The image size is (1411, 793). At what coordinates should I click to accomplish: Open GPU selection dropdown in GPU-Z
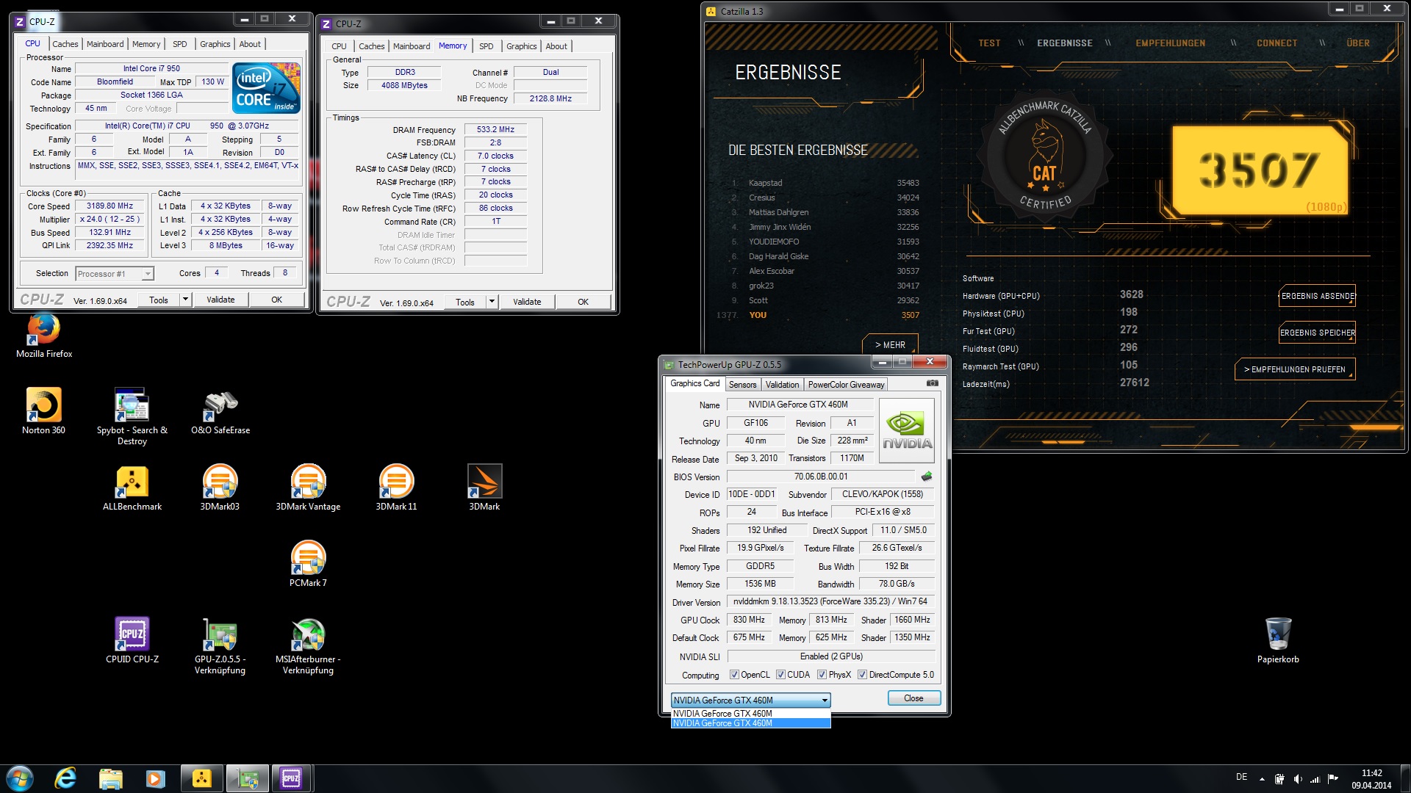click(x=750, y=700)
